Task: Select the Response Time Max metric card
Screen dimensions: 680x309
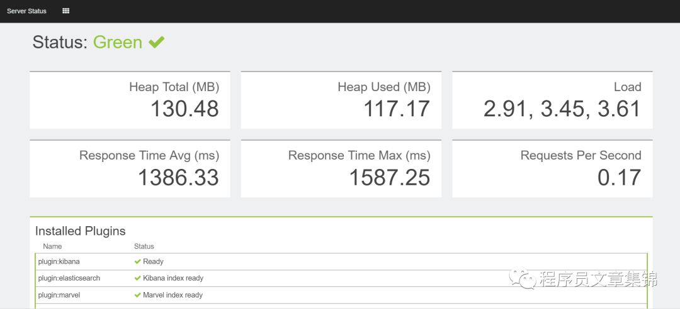Action: tap(341, 168)
